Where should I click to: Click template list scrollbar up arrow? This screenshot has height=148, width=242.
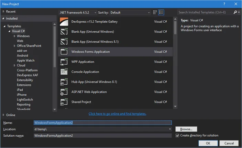pyautogui.click(x=175, y=19)
